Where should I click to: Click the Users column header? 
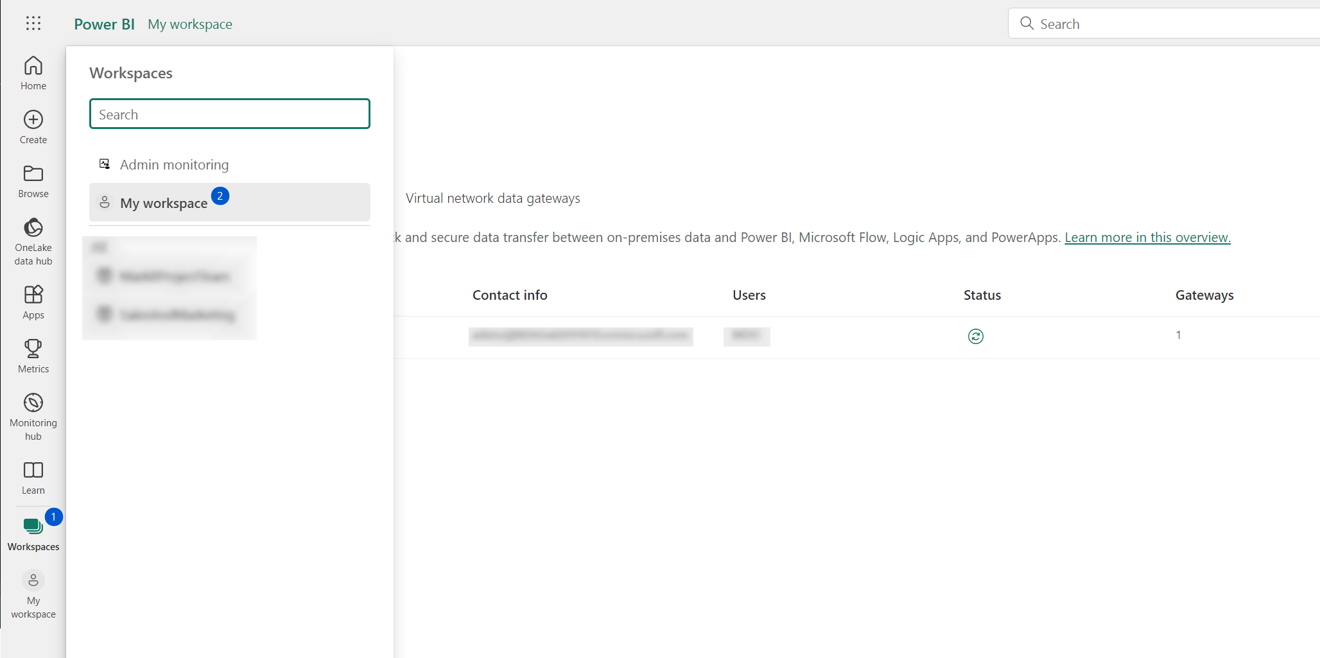pyautogui.click(x=749, y=295)
